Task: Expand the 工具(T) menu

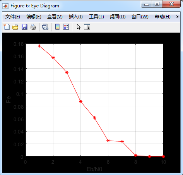Action: (96, 17)
